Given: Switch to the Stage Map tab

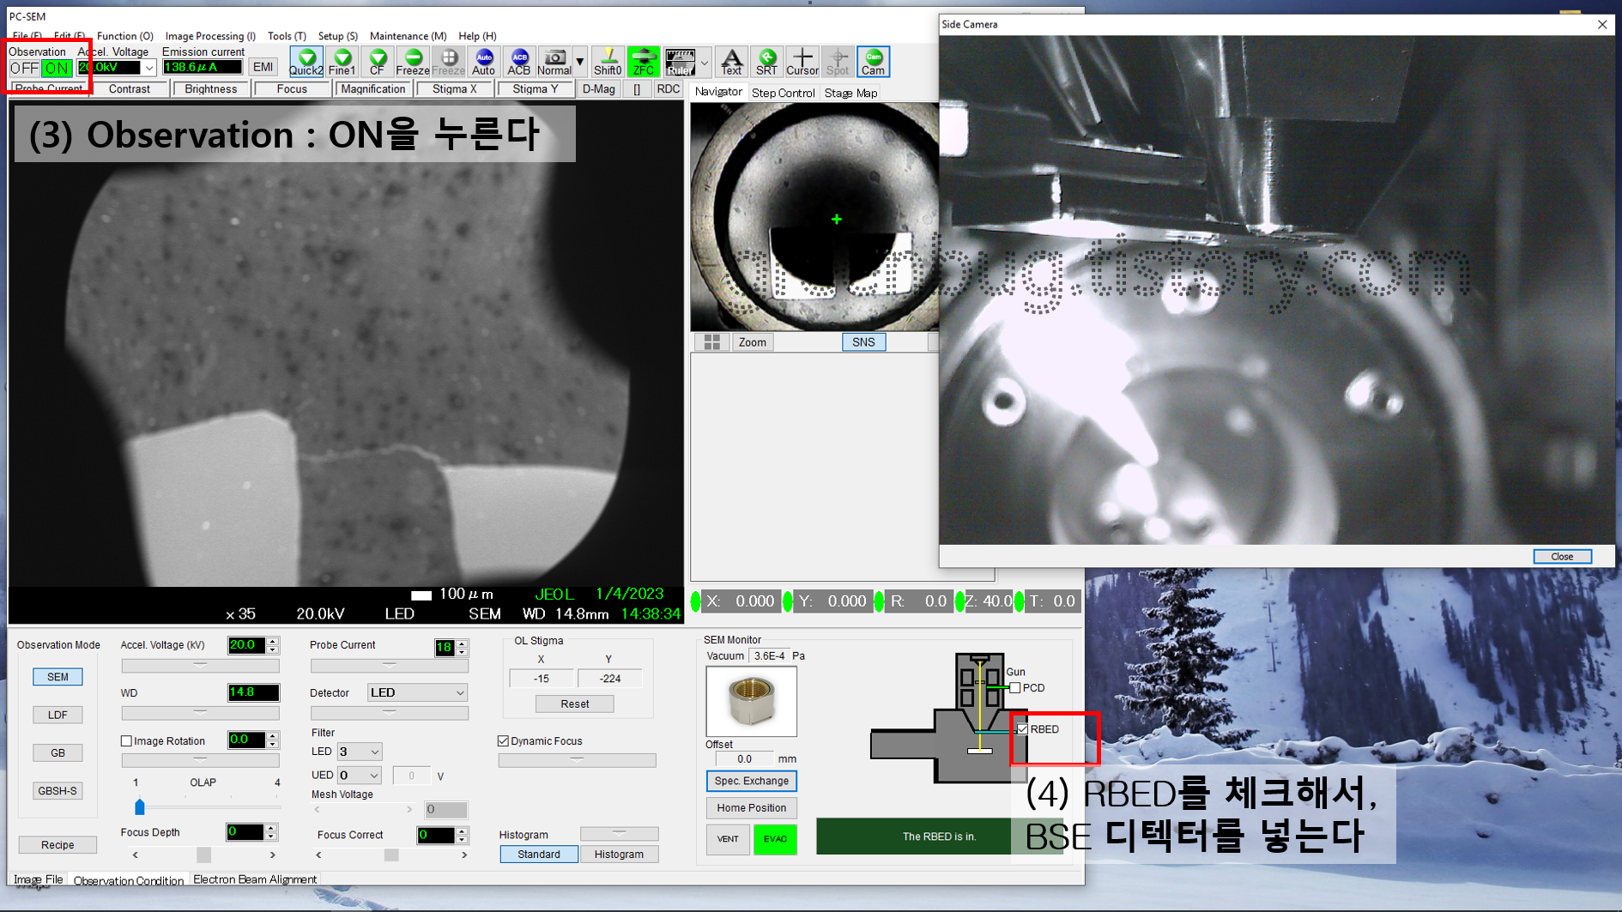Looking at the screenshot, I should click(x=850, y=93).
